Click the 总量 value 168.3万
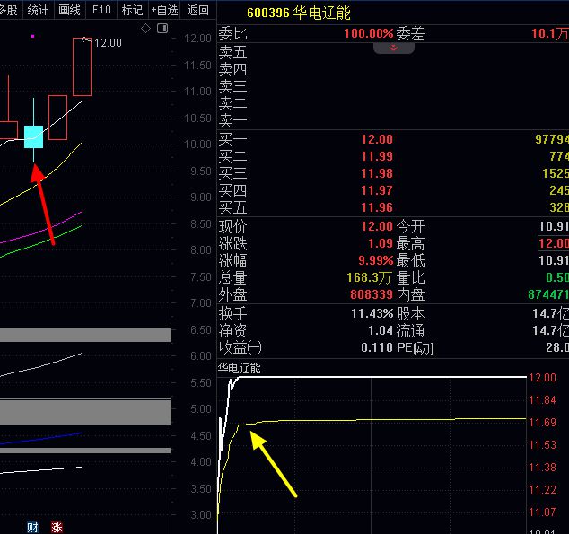The width and height of the screenshot is (569, 534). 369,278
